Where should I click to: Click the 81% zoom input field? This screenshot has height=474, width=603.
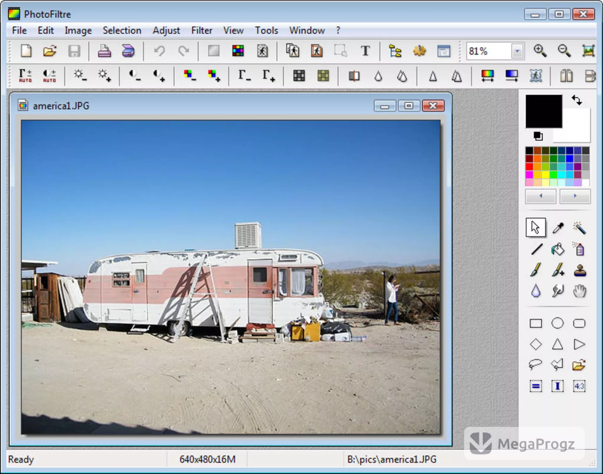click(x=489, y=51)
